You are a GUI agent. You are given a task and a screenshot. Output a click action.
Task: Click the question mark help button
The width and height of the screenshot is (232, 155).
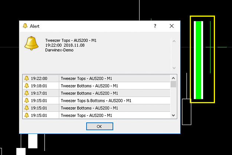point(155,26)
